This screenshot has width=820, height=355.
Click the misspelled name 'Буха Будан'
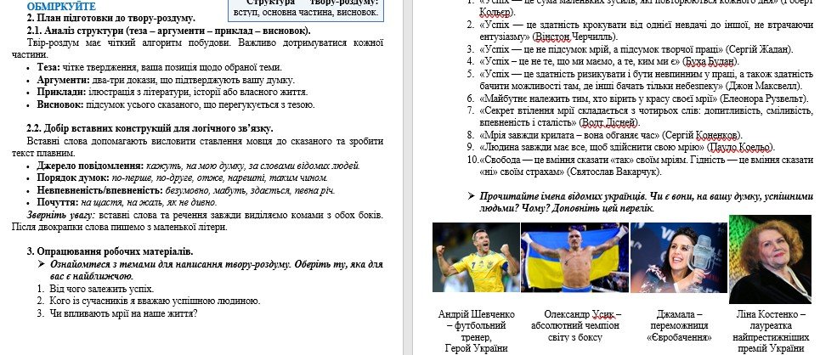point(709,61)
